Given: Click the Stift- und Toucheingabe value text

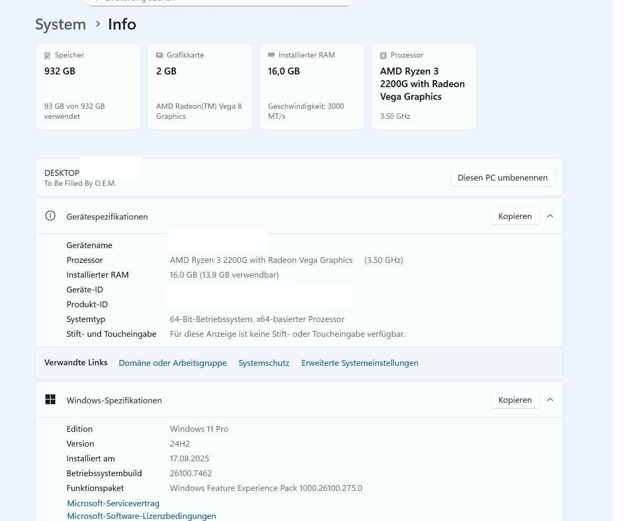Looking at the screenshot, I should pos(288,334).
